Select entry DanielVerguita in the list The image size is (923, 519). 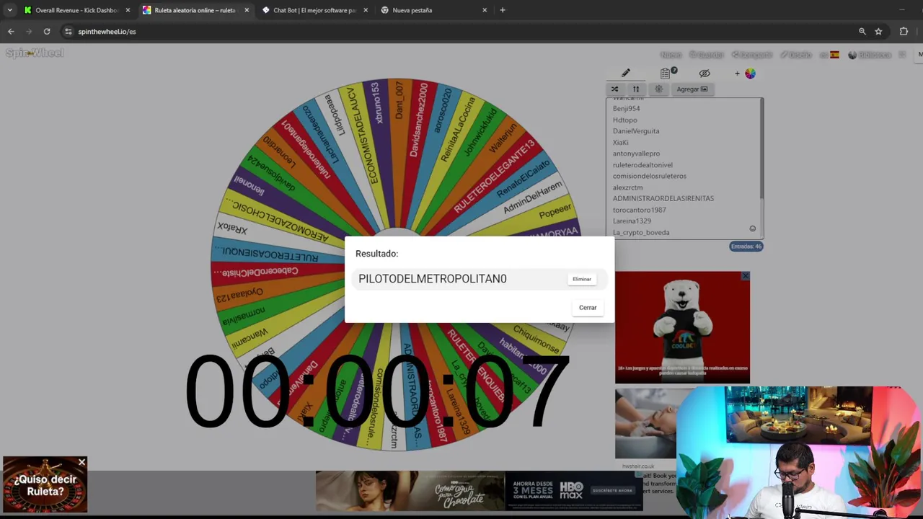coord(636,131)
